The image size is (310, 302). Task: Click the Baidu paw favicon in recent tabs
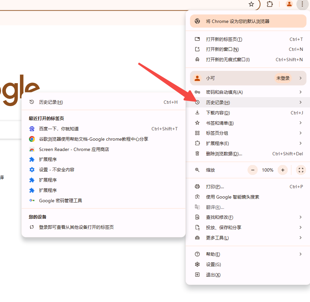pyautogui.click(x=32, y=129)
